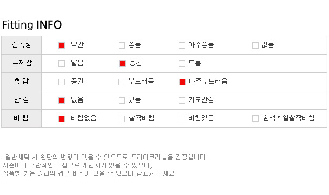Screen dimensions: 329x195
Task: Check the 도톰 thickness box
Action: click(182, 64)
